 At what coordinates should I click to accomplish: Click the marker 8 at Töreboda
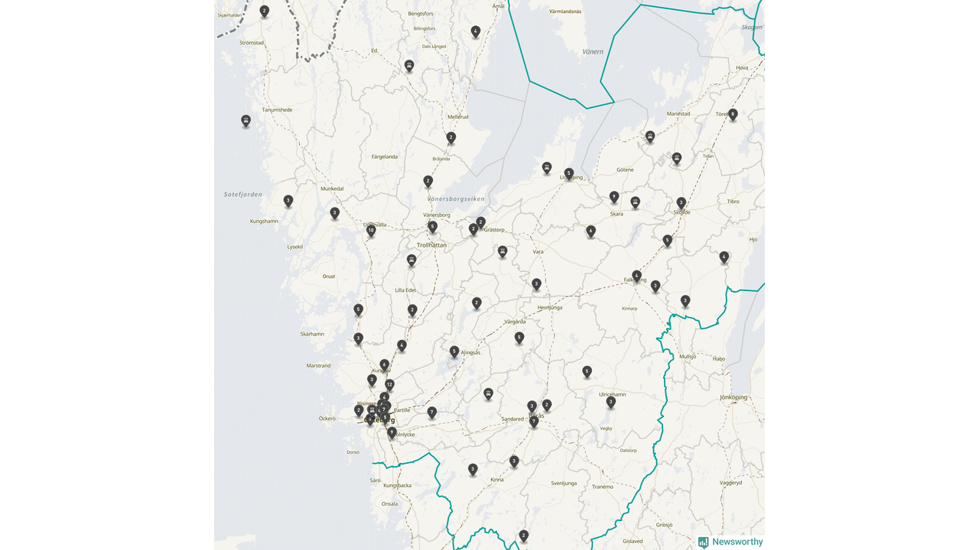point(733,115)
